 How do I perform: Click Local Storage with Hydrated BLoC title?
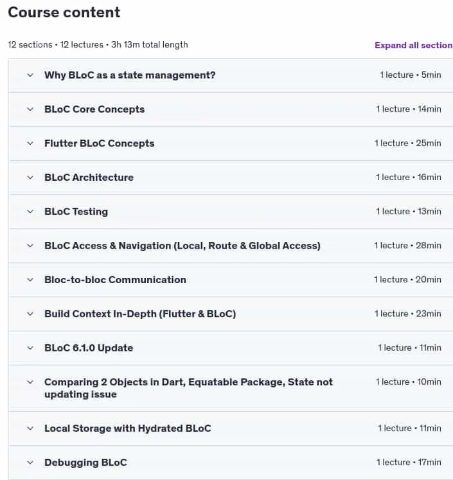coord(128,429)
